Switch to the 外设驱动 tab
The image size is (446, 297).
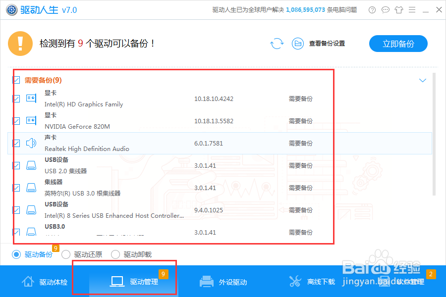tap(223, 282)
